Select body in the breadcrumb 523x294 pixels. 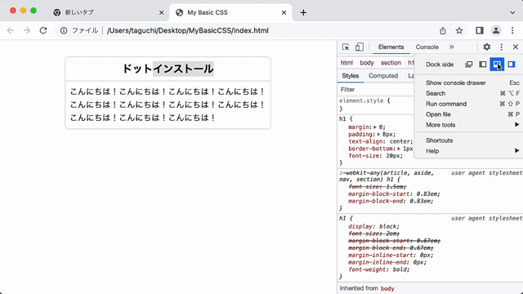pos(367,63)
